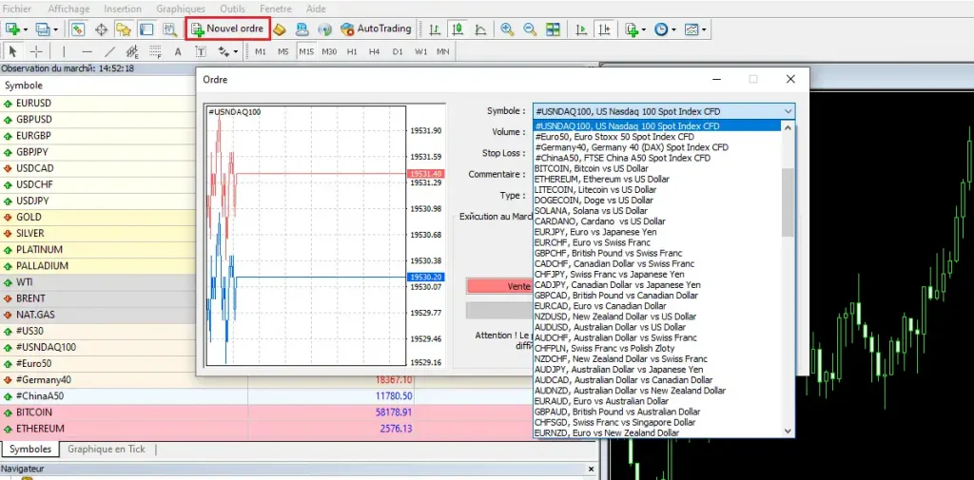
Task: Toggle the D1 timeframe
Action: (x=398, y=51)
